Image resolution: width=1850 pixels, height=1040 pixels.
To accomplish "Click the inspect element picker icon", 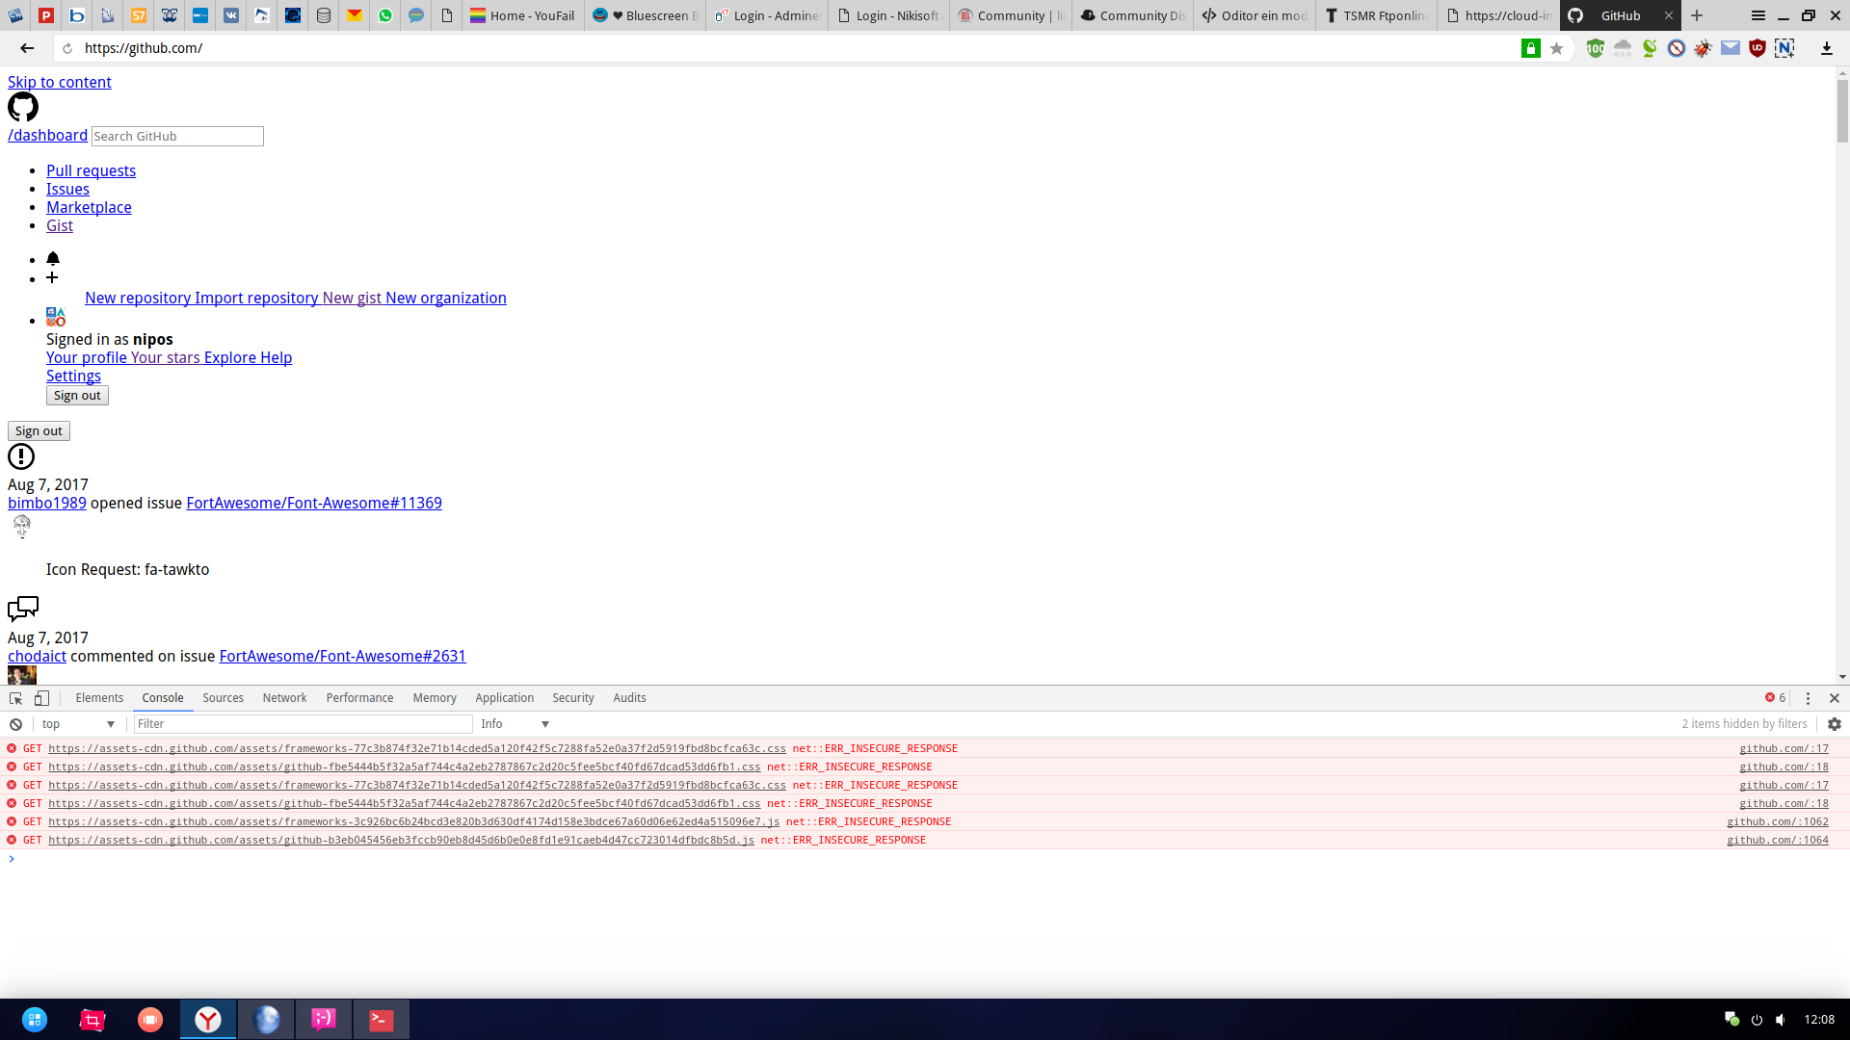I will point(15,698).
